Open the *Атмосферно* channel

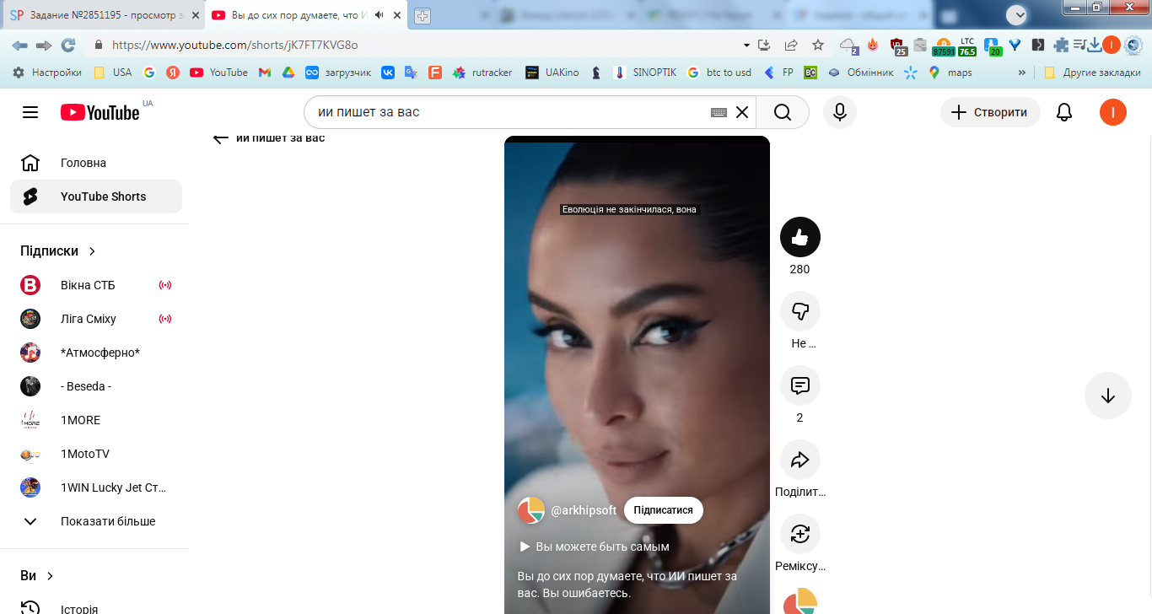(96, 353)
